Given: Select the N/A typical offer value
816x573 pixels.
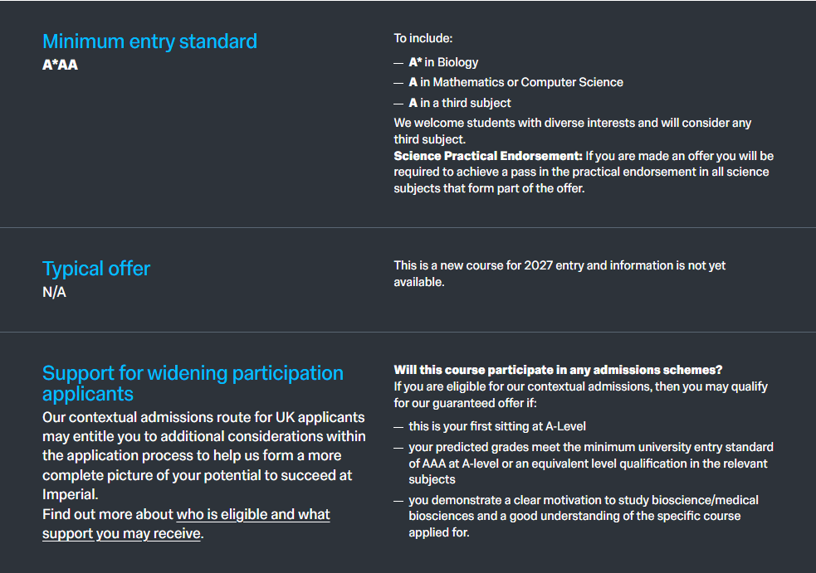Looking at the screenshot, I should click(x=54, y=292).
